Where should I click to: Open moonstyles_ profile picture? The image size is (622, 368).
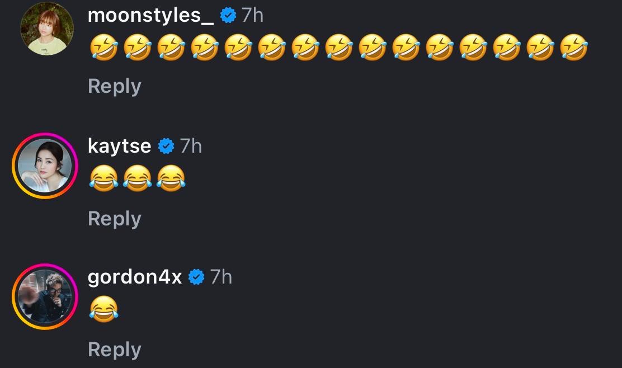(47, 29)
